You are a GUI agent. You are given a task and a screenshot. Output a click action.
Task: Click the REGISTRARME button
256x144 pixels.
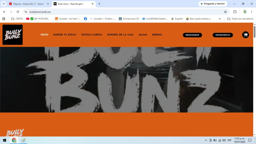[x=192, y=35]
